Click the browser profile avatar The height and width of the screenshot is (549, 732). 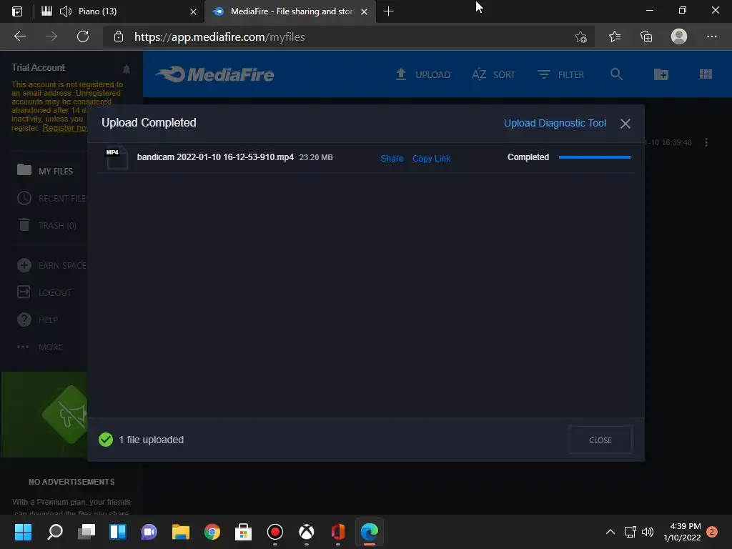tap(679, 36)
